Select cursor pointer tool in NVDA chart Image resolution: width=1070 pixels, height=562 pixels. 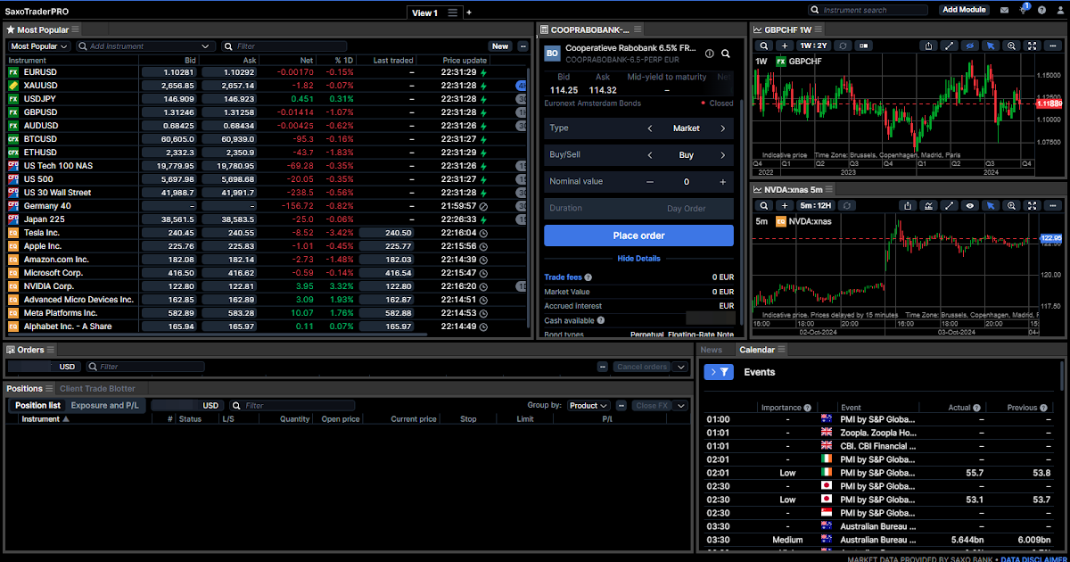[991, 205]
